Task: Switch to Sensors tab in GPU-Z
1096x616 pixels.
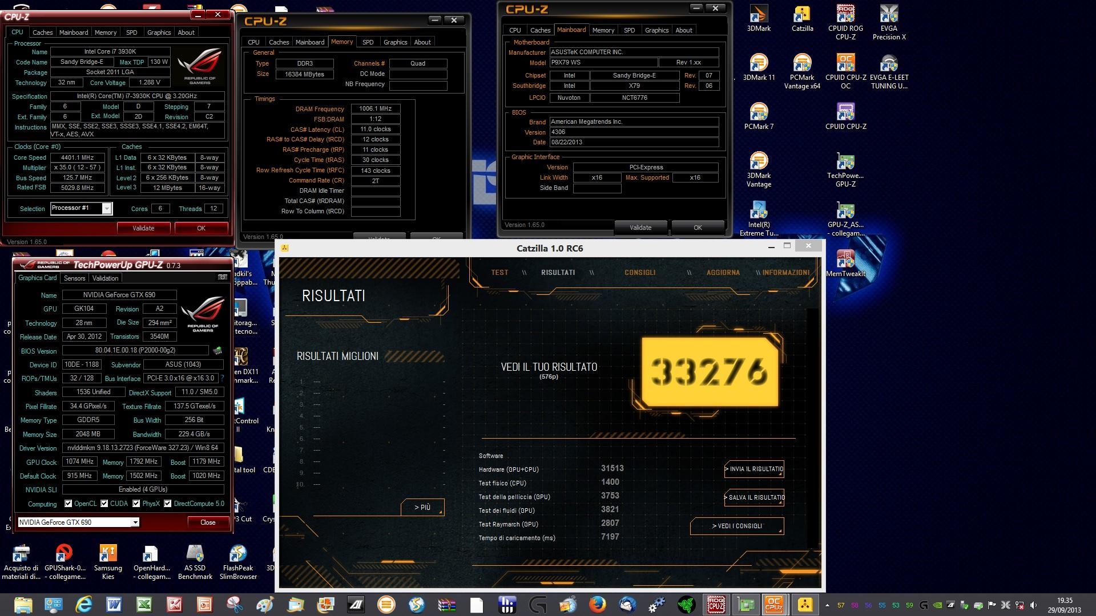Action: coord(75,278)
